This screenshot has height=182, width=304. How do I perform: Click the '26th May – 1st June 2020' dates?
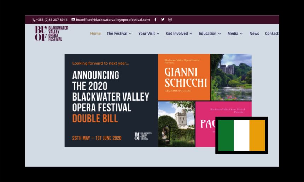[97, 138]
